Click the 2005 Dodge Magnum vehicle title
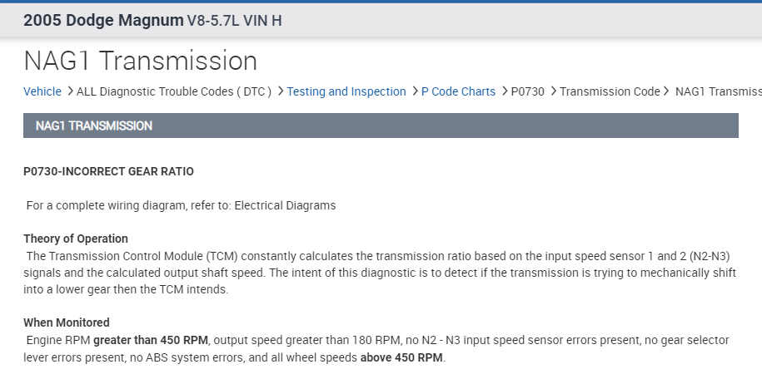 point(103,20)
